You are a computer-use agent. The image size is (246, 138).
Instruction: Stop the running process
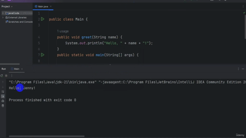pos(6,76)
